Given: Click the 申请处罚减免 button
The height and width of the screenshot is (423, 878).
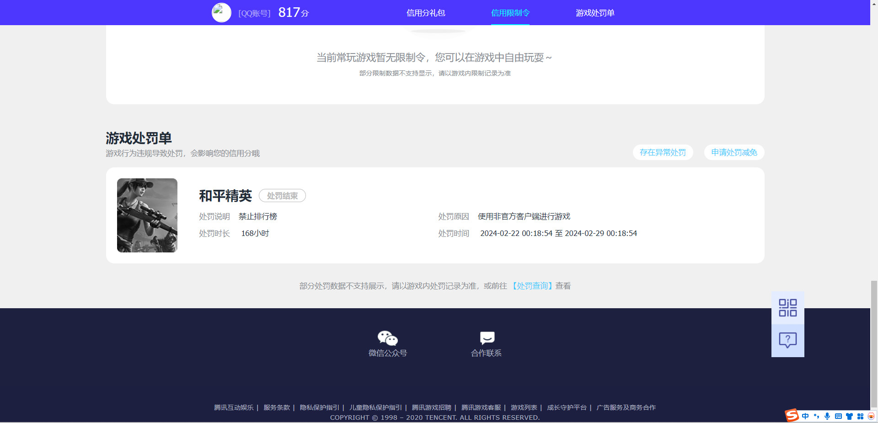Looking at the screenshot, I should 734,152.
